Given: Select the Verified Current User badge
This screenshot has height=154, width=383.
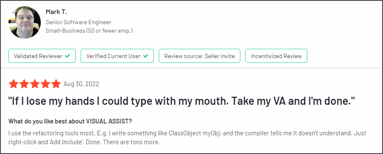Looking at the screenshot, I should pos(117,56).
